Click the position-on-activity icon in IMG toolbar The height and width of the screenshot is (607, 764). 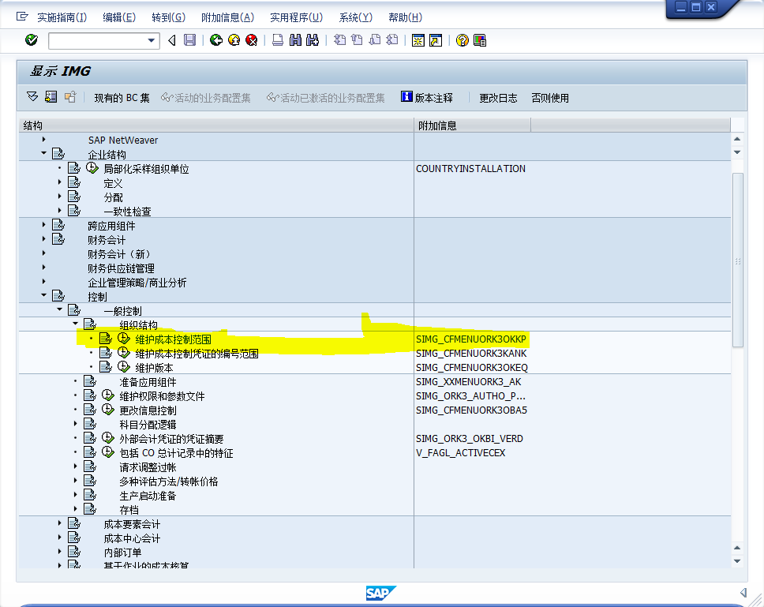(x=51, y=97)
